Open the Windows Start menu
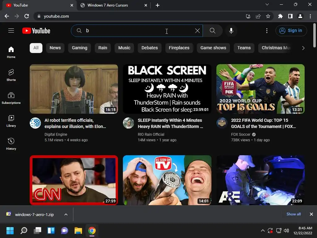Image resolution: width=317 pixels, height=238 pixels. 10,231
